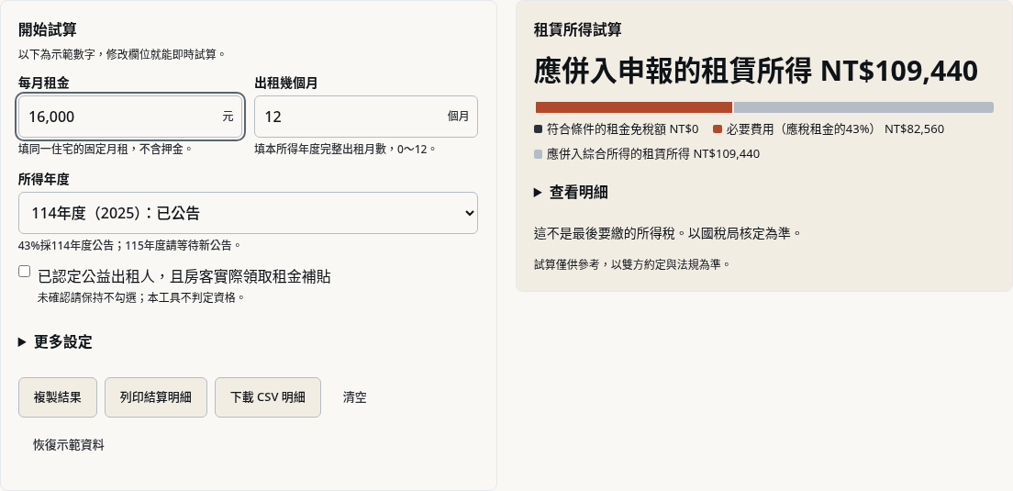Click the 以下為示範數字 description text
This screenshot has height=491, width=1013.
click(122, 53)
